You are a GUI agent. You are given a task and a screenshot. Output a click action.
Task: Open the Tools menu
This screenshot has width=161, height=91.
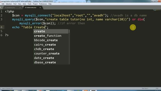click(x=29, y=4)
